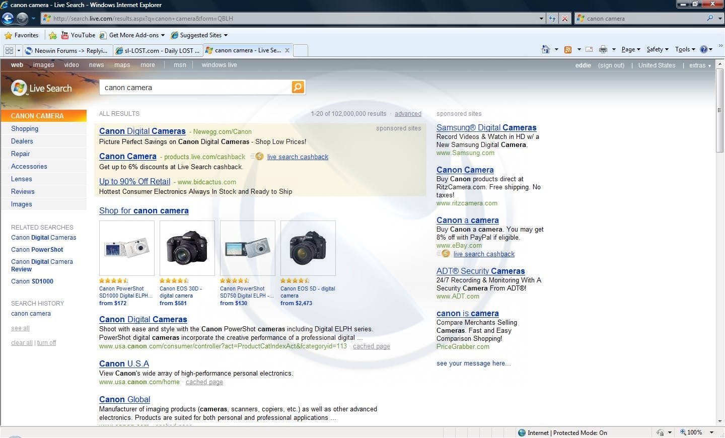The image size is (725, 438).
Task: Click the Read Mail envelope icon
Action: pyautogui.click(x=589, y=49)
